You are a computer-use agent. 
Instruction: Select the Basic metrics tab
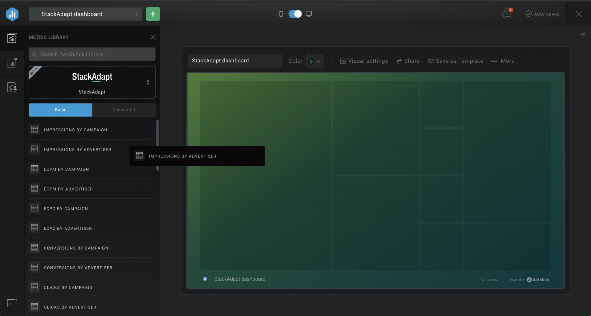coord(60,110)
